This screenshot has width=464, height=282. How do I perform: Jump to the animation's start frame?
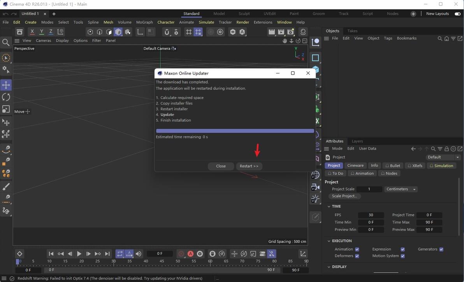(x=51, y=254)
